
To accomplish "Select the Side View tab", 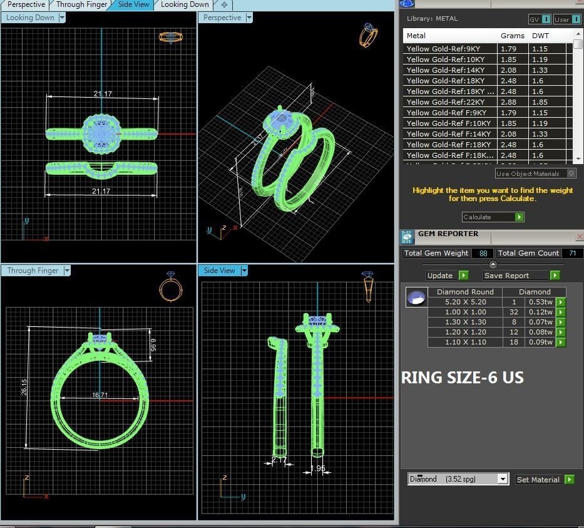I will [133, 4].
